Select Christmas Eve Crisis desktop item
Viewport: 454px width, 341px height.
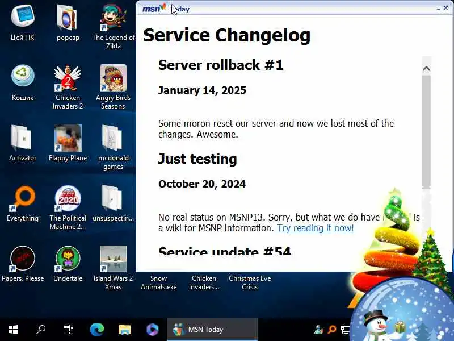[x=250, y=282]
